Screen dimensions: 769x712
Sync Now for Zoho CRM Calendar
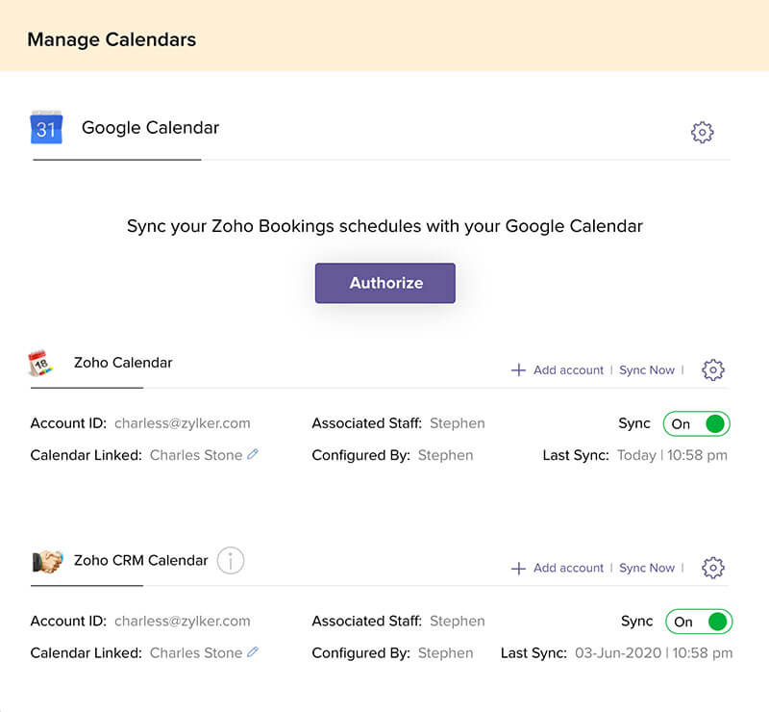[x=647, y=568]
